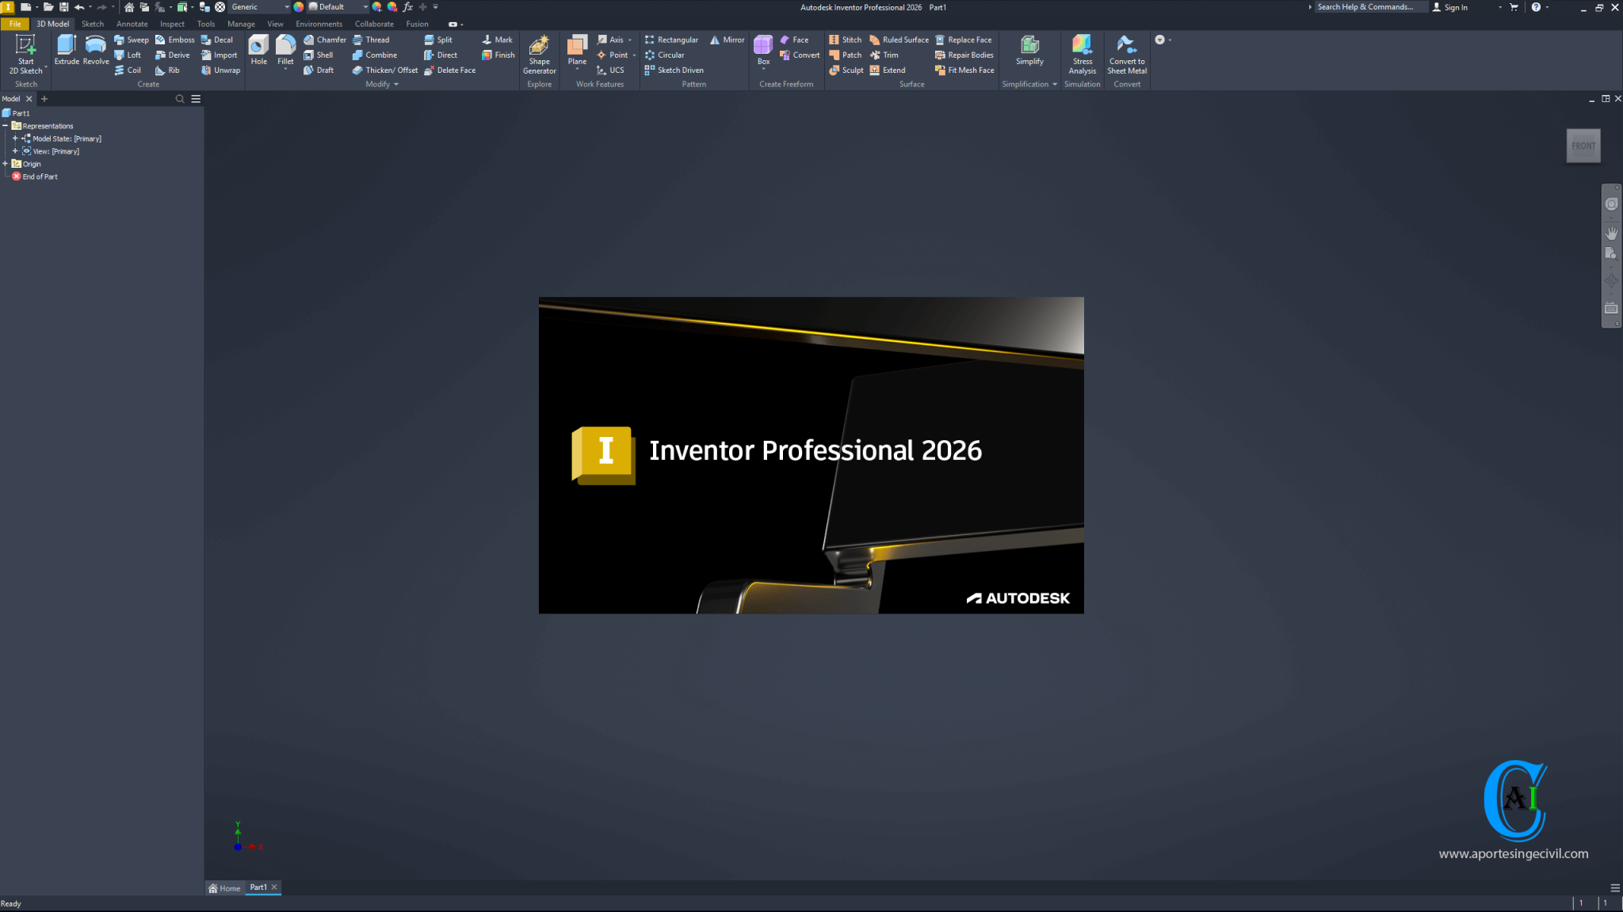
Task: Click FRONT on the ViewCube
Action: 1583,145
